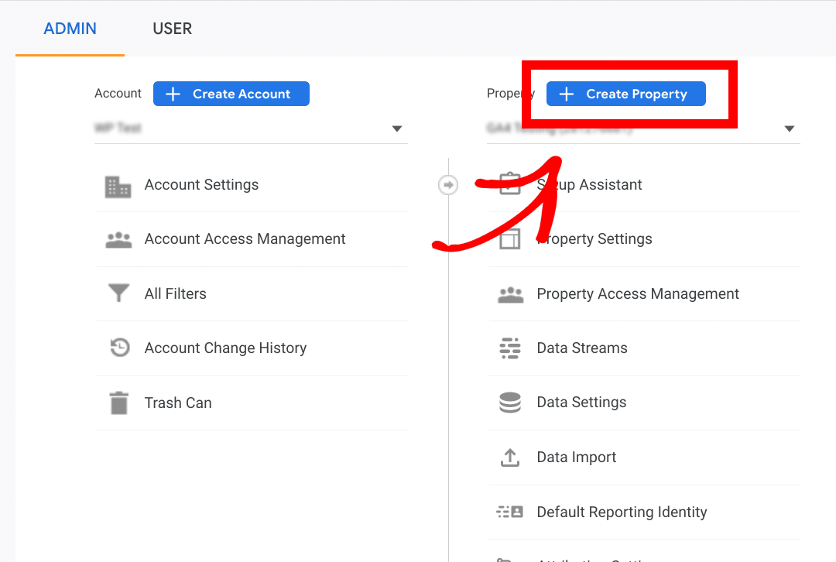Click the Data Import upload icon
The width and height of the screenshot is (836, 562).
click(510, 457)
